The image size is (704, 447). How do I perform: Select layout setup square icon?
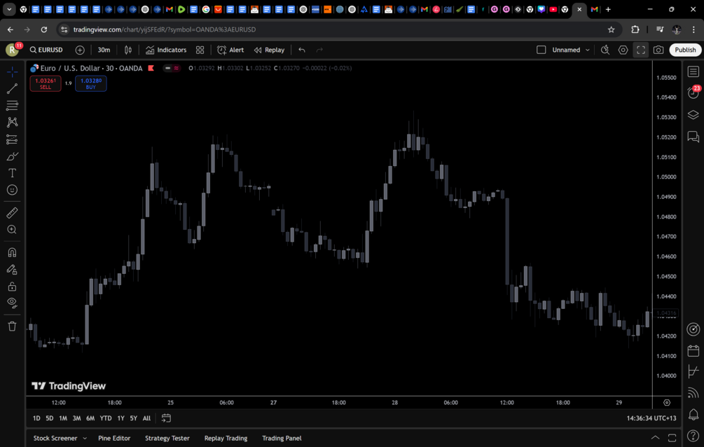pos(541,50)
